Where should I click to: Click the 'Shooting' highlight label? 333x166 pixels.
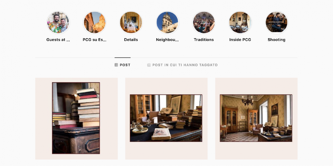click(x=276, y=40)
